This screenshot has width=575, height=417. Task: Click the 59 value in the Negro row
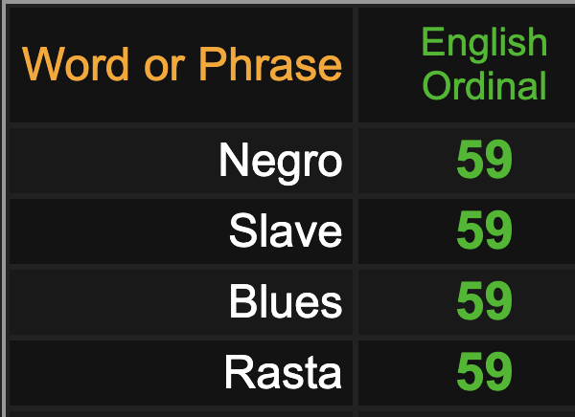point(484,160)
